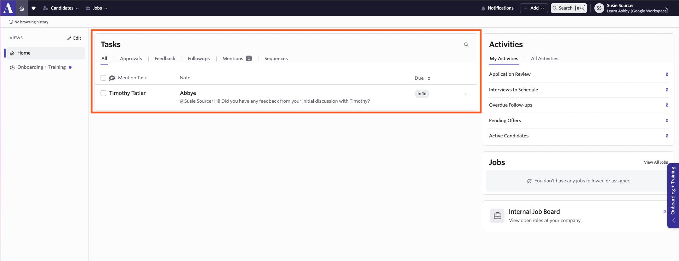
Task: Expand the Jobs dropdown menu
Action: pos(97,8)
